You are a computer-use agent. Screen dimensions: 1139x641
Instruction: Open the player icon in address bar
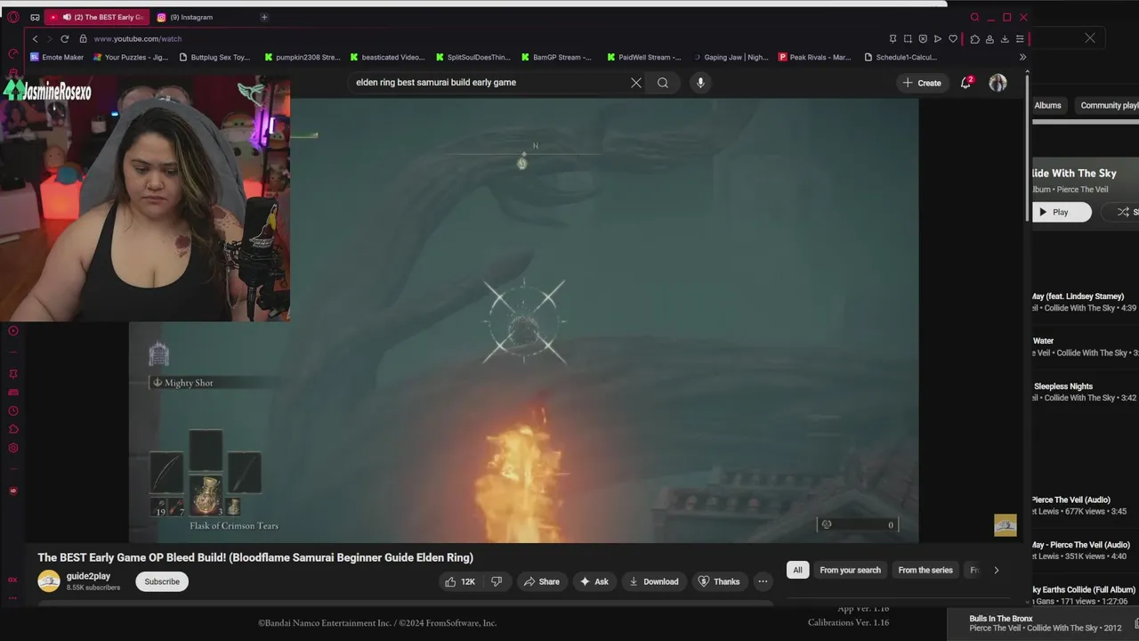[938, 39]
